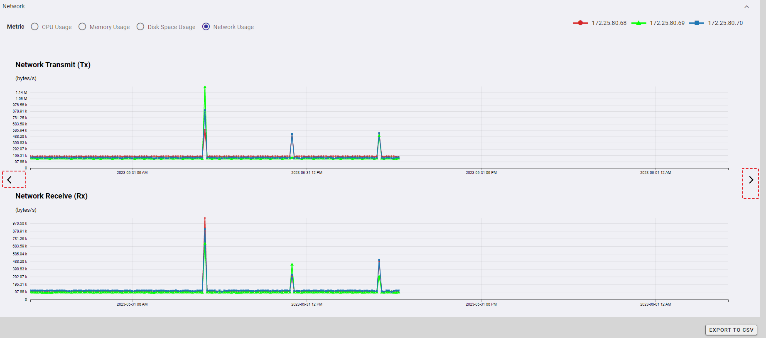The image size is (766, 338).
Task: Export chart data with Export to CSV
Action: 731,330
